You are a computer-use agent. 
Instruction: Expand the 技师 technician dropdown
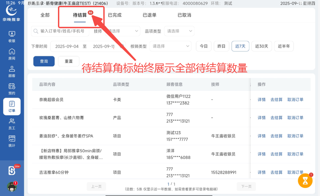tap(122, 31)
